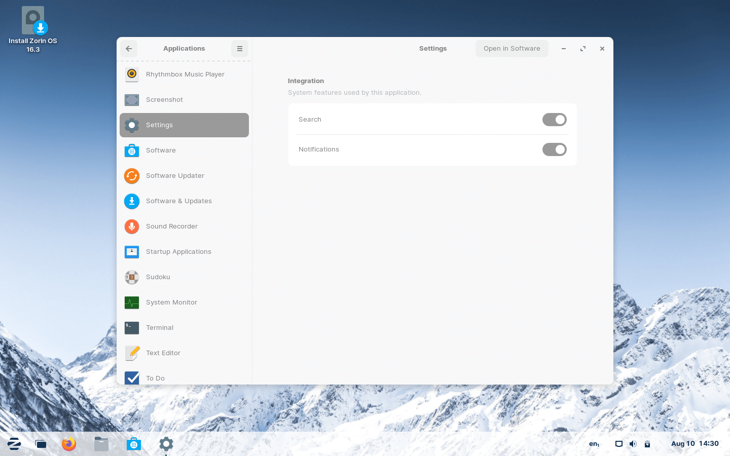Open Files manager from the taskbar
This screenshot has height=456, width=730.
click(101, 444)
